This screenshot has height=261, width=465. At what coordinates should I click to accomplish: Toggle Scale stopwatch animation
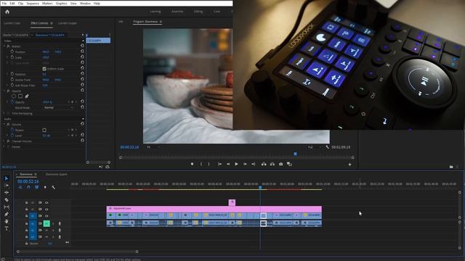(x=12, y=57)
